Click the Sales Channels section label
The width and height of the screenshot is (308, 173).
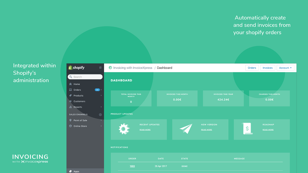click(x=78, y=115)
